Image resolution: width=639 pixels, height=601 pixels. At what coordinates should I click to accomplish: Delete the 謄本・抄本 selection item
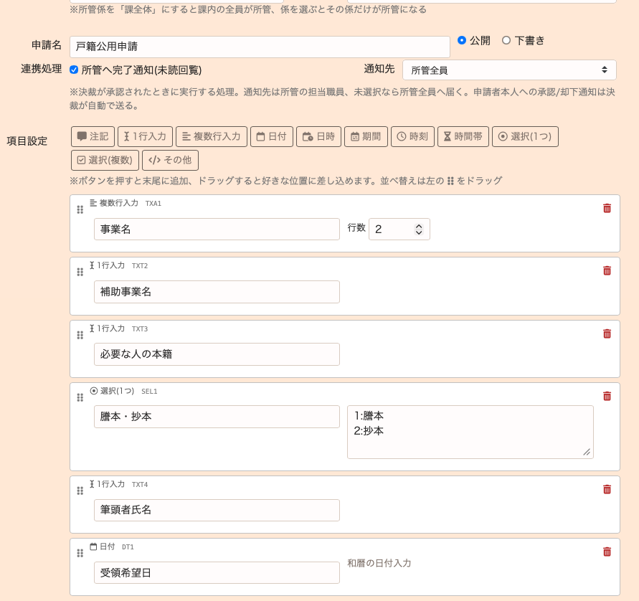tap(607, 396)
